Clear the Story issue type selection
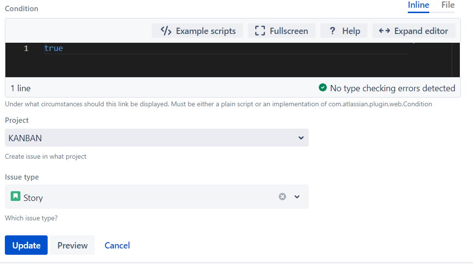This screenshot has height=264, width=473. (282, 197)
